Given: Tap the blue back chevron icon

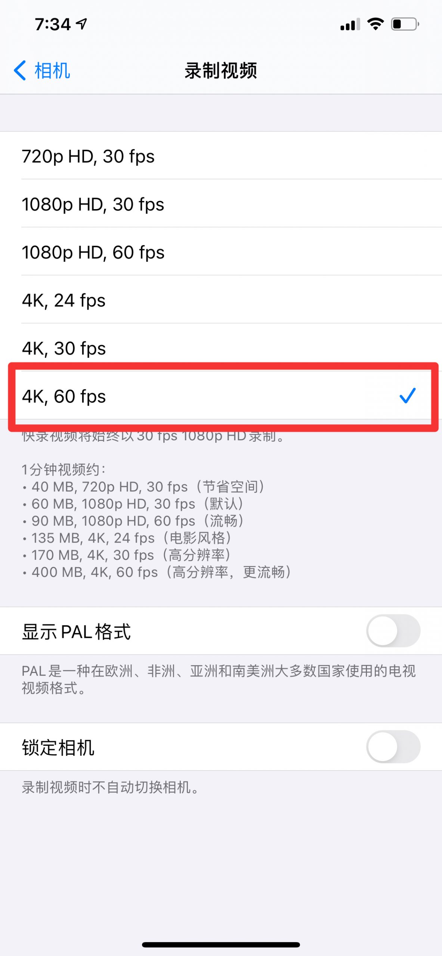Looking at the screenshot, I should 20,70.
